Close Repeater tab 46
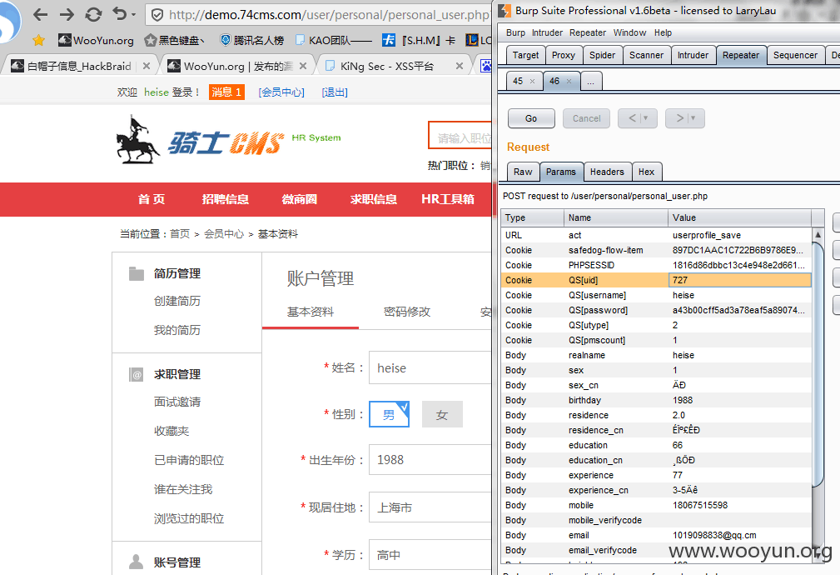 pyautogui.click(x=569, y=81)
